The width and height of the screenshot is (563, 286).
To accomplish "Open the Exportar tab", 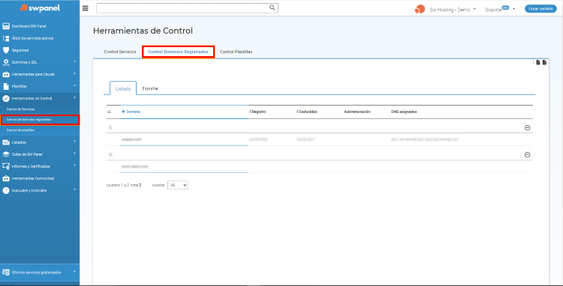I will tap(150, 88).
